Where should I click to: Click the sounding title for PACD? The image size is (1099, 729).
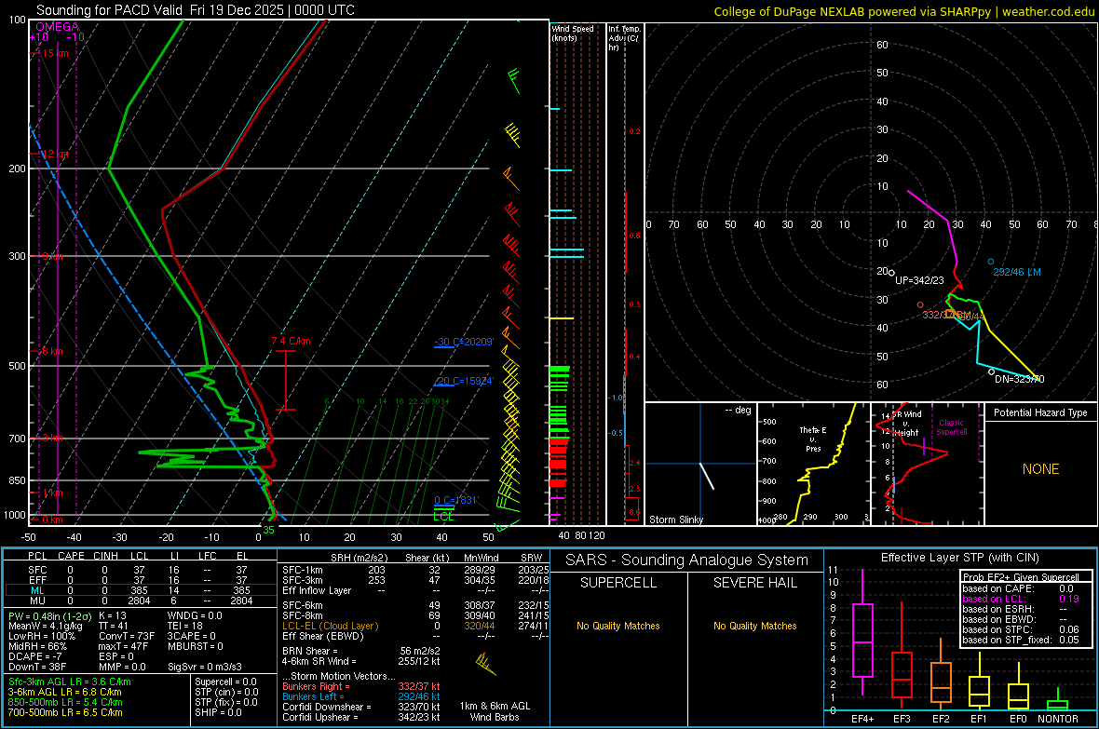point(196,10)
